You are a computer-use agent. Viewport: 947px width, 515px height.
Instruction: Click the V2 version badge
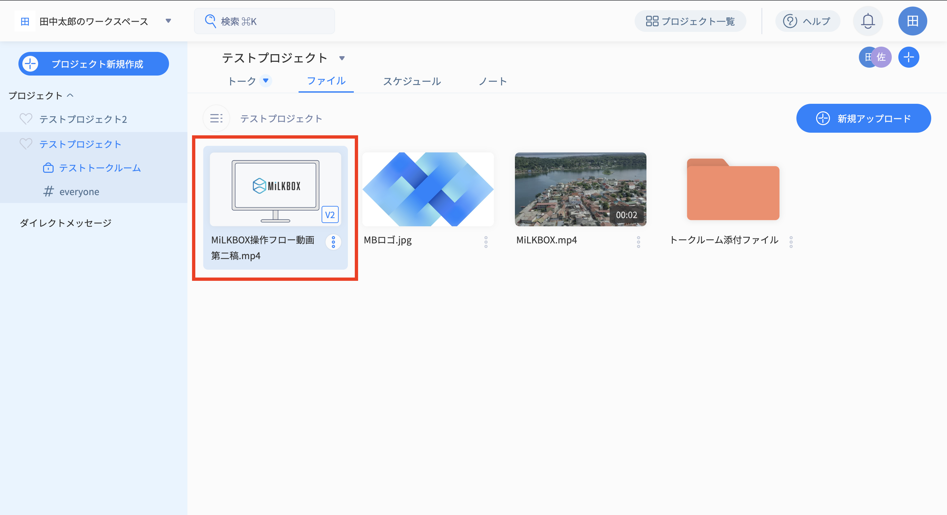click(x=330, y=215)
